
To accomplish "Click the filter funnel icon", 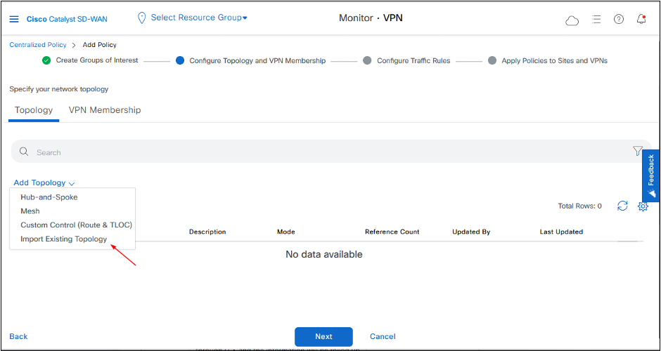I will click(637, 151).
